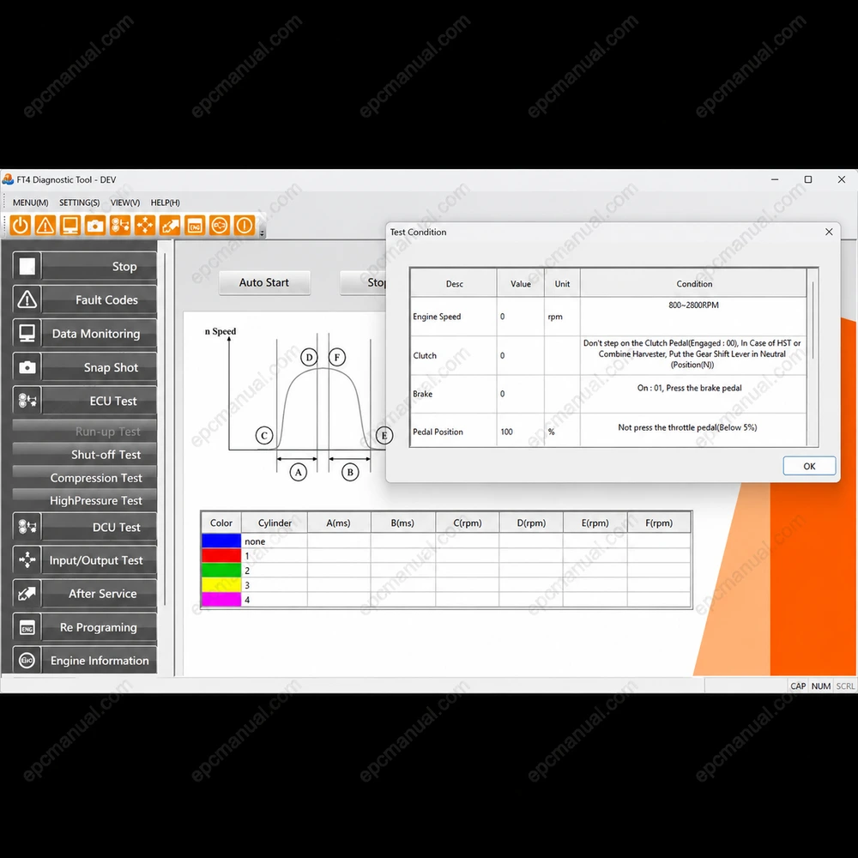Click the Pedal Position value 100

[507, 432]
